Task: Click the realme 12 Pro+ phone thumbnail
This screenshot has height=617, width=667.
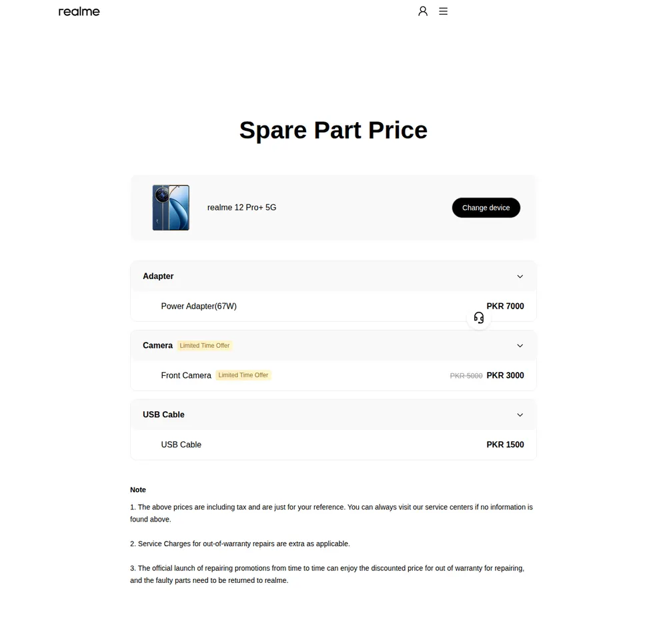Action: tap(171, 208)
